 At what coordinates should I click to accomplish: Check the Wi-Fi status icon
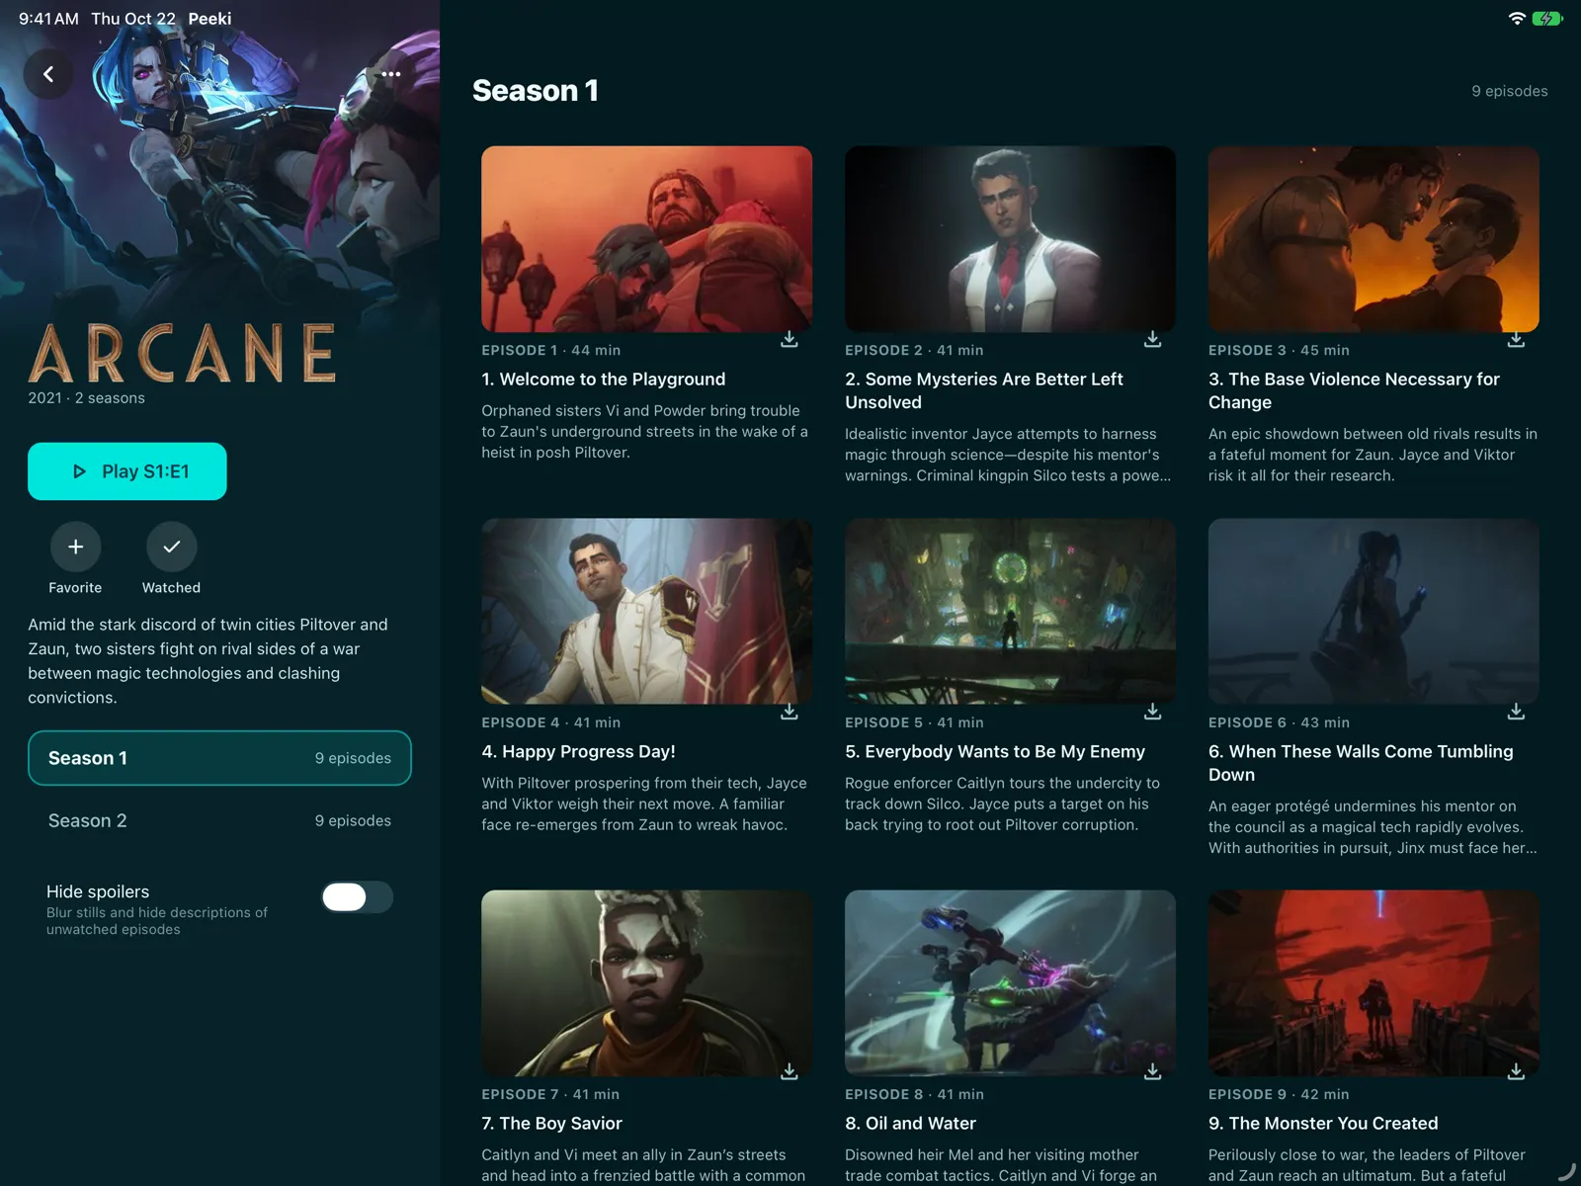coord(1517,19)
